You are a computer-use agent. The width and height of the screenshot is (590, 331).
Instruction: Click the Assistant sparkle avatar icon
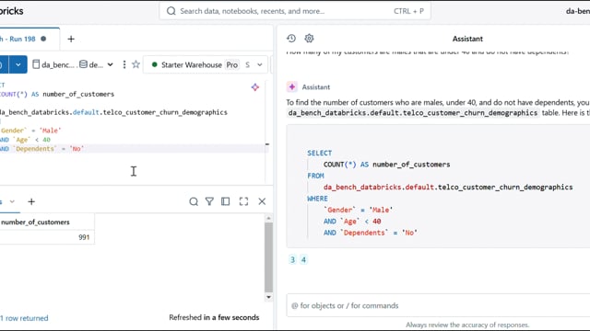coord(292,86)
